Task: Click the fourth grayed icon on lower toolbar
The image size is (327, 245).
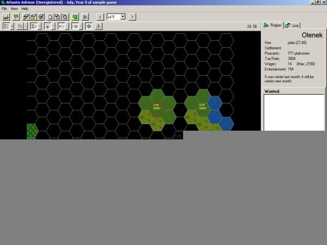Action: pyautogui.click(x=48, y=26)
